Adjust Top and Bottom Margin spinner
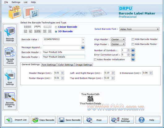The height and width of the screenshot is (128, 164). click(x=113, y=78)
